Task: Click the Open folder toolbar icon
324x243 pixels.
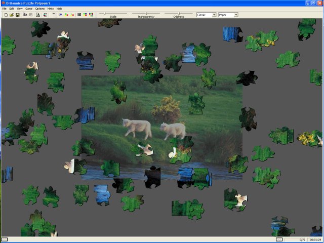Action: pos(11,15)
